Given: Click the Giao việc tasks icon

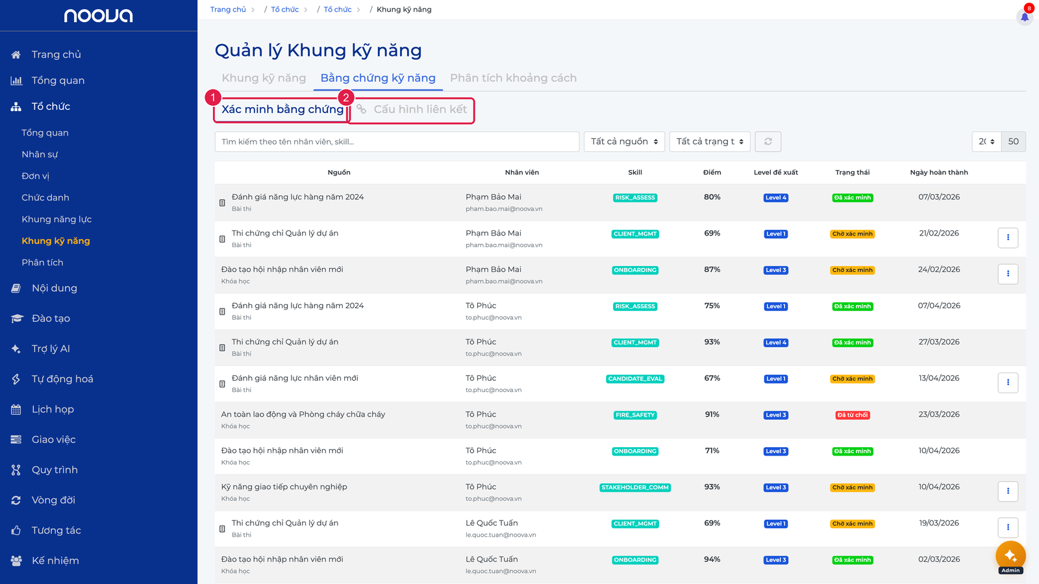Looking at the screenshot, I should tap(16, 439).
